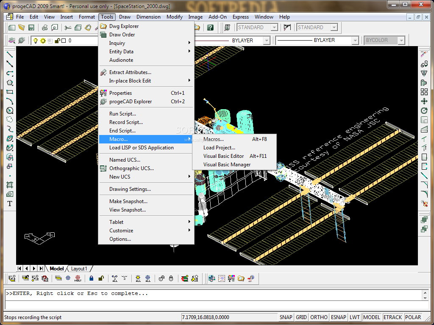Viewport: 434px width, 325px height.
Task: Toggle MODEL space in status bar
Action: click(x=372, y=317)
